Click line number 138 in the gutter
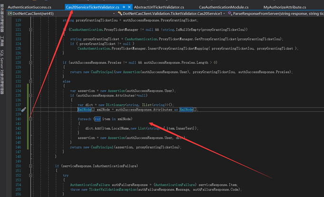This screenshot has width=324, height=197. pyautogui.click(x=18, y=109)
